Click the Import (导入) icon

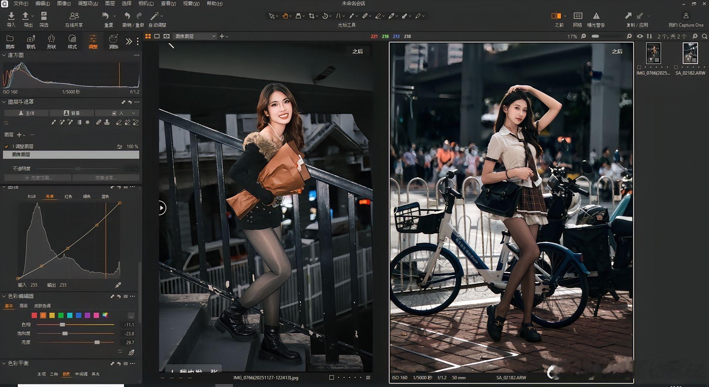(x=11, y=16)
